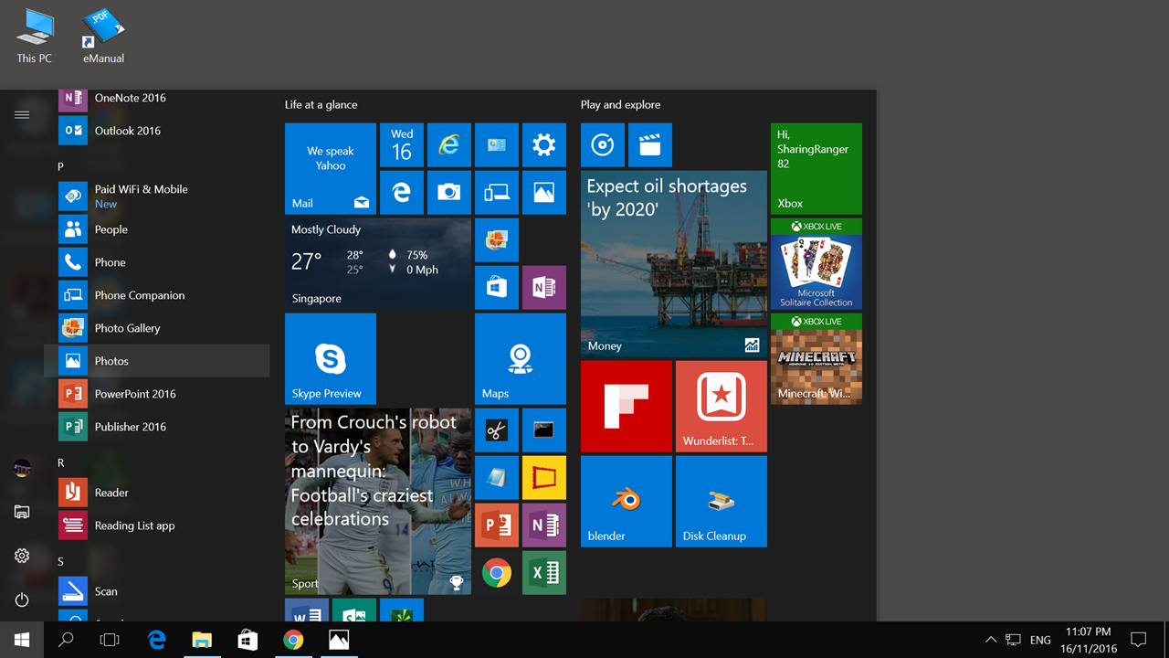The width and height of the screenshot is (1169, 658).
Task: Launch the Google Chrome Start tile
Action: tap(497, 573)
